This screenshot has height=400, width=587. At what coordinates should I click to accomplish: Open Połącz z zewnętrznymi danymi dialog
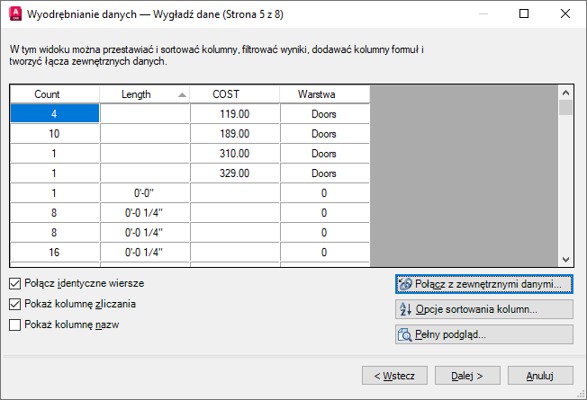click(484, 284)
